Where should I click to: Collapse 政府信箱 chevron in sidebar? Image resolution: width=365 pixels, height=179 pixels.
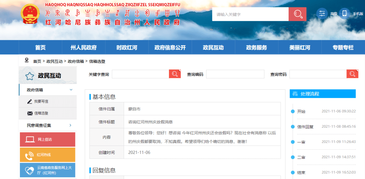click(71, 90)
